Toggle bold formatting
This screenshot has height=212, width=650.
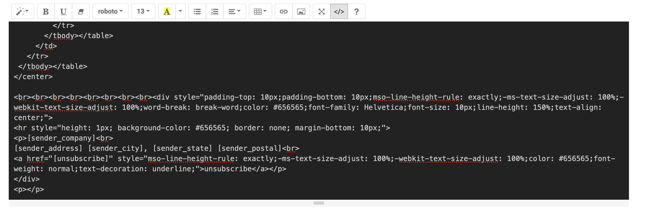(x=46, y=12)
